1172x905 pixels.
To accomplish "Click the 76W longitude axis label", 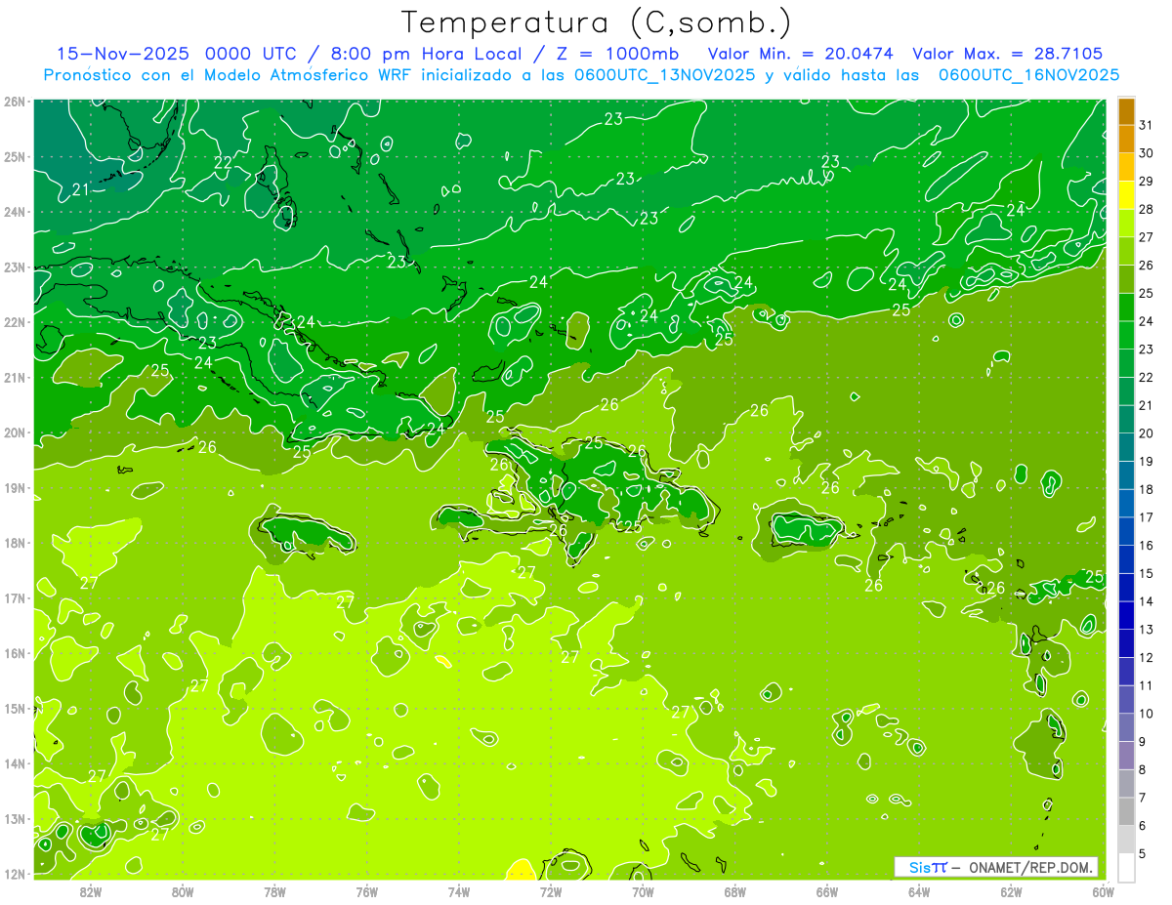I will [x=367, y=891].
